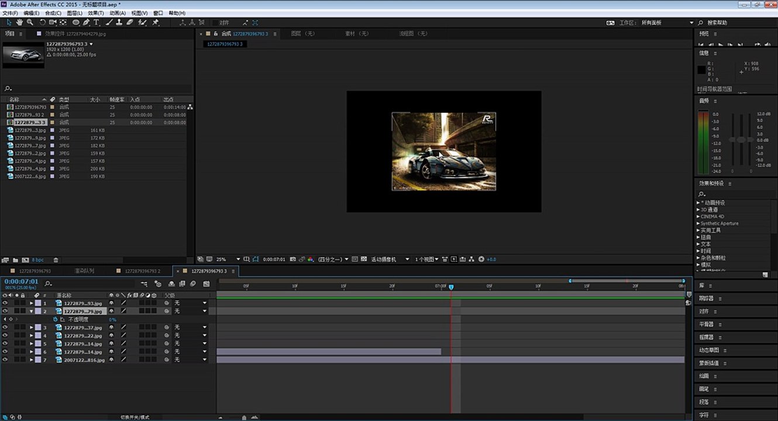Viewport: 778px width, 421px height.
Task: Click the label color swatch of layer 1
Action: pyautogui.click(x=38, y=303)
